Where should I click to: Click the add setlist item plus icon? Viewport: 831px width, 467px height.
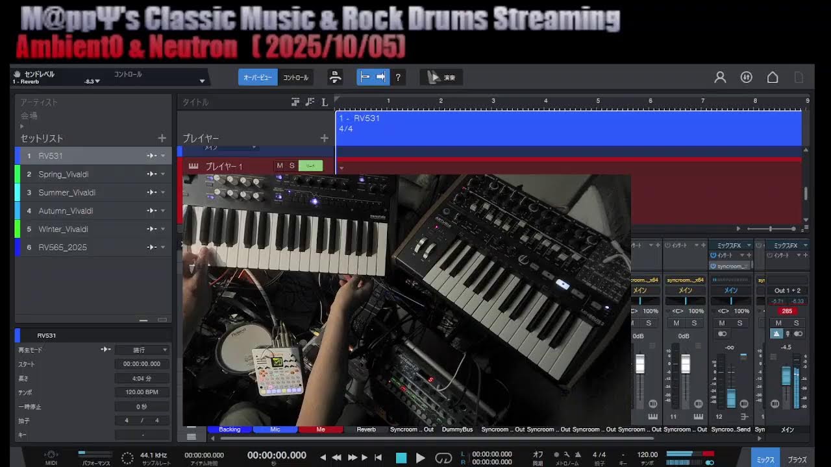(162, 138)
